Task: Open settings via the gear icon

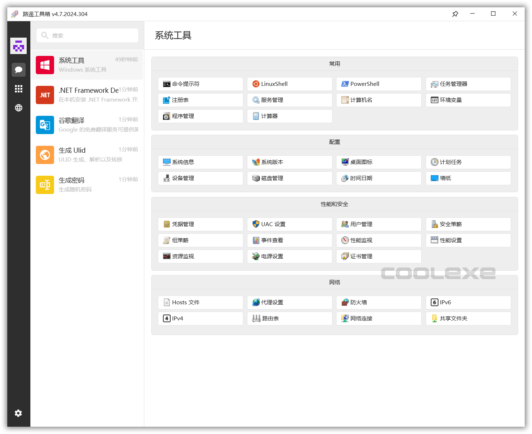Action: pos(18,413)
